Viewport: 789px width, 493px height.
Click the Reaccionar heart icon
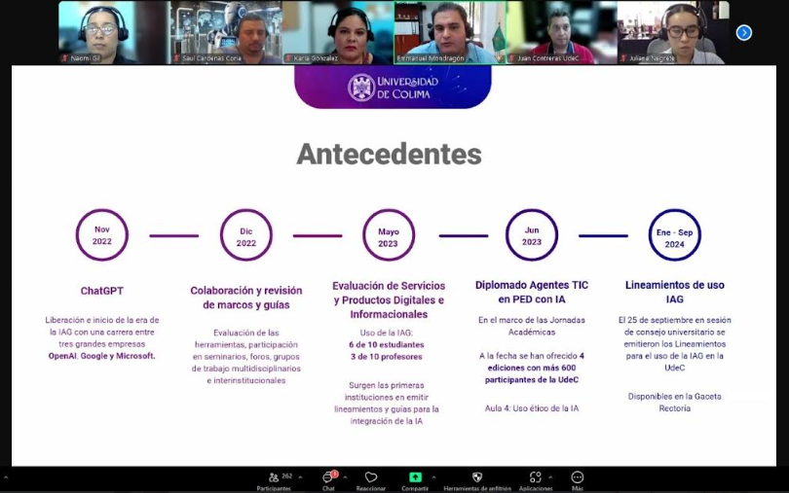click(x=370, y=477)
